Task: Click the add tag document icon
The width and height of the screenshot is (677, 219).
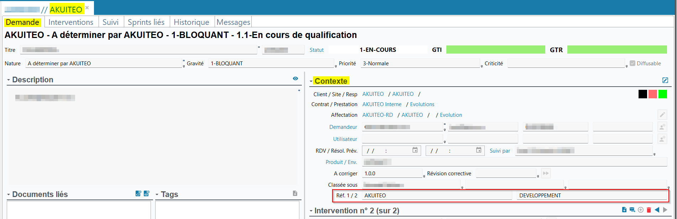Action: [295, 193]
